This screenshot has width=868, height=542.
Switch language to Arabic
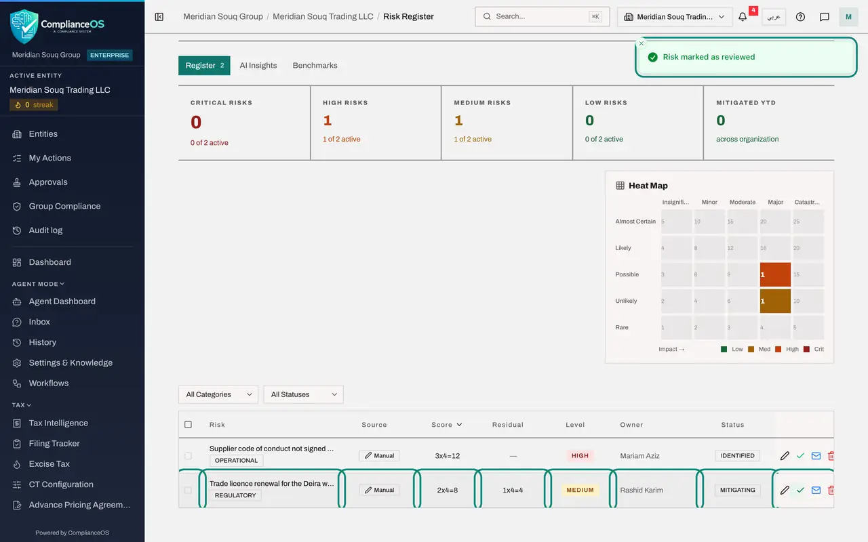(x=774, y=17)
